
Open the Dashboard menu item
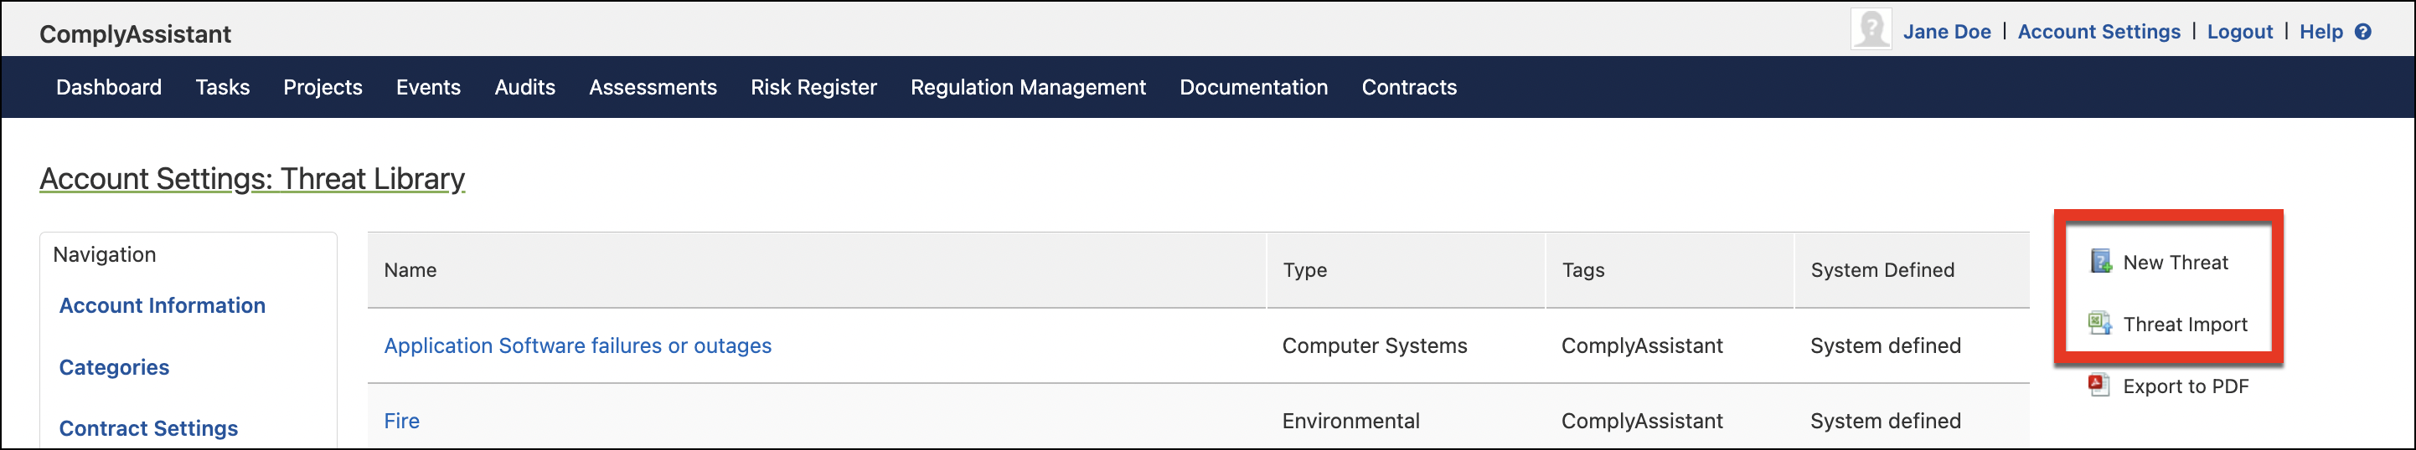point(109,87)
